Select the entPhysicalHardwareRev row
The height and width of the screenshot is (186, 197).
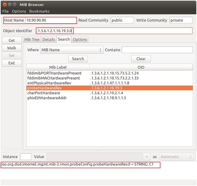click(x=49, y=83)
